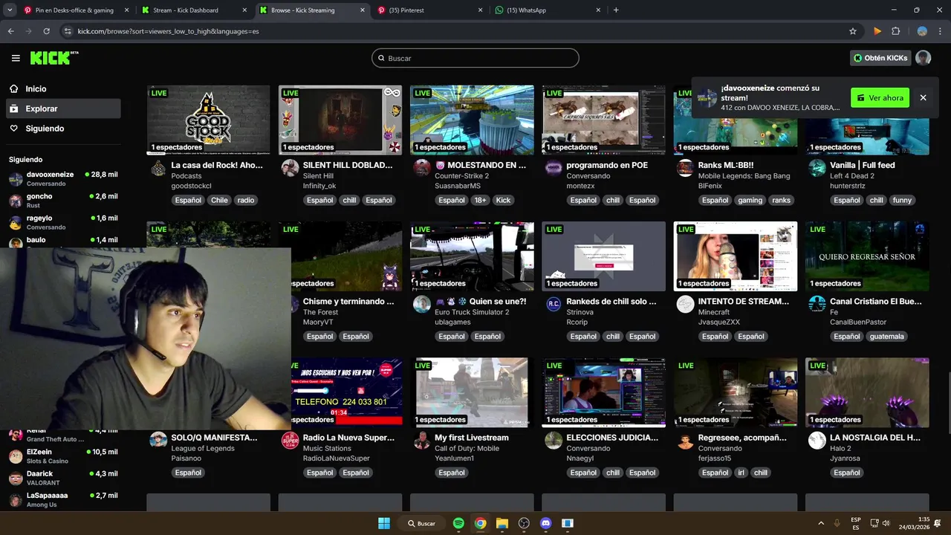
Task: Open davooxeneize followed channel
Action: [x=62, y=179]
